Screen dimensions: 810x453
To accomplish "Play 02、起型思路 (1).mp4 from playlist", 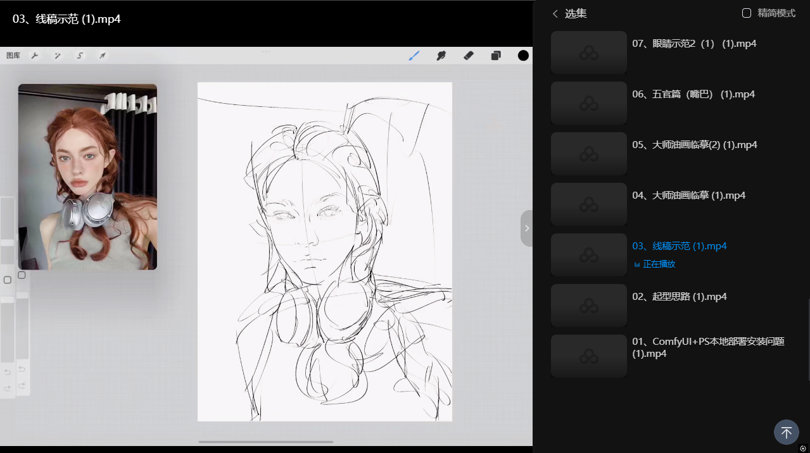I will pyautogui.click(x=679, y=297).
